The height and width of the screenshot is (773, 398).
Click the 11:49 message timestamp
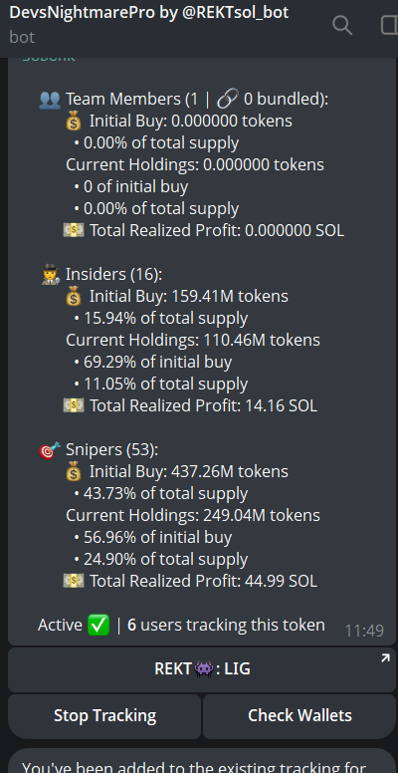pyautogui.click(x=364, y=631)
